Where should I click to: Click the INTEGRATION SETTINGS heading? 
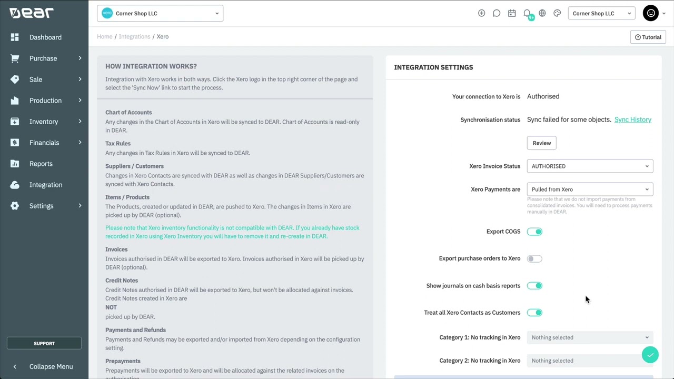click(433, 67)
